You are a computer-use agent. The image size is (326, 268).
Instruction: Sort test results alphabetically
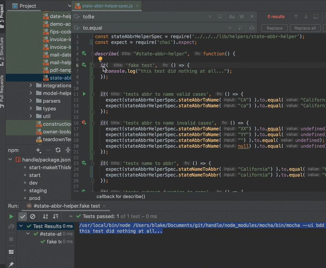(x=45, y=217)
